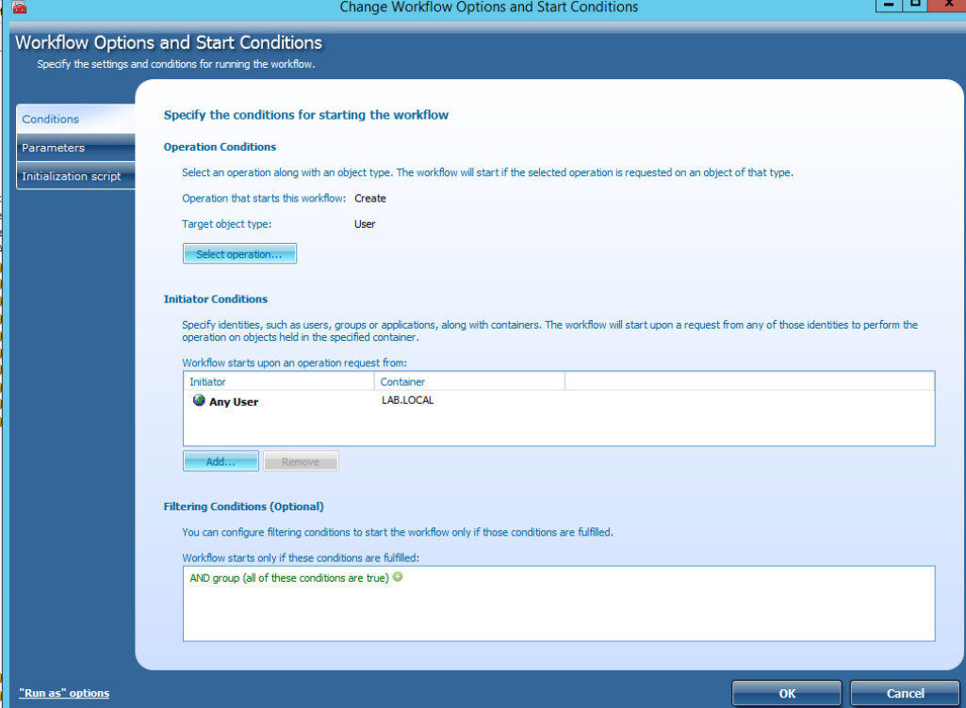Click the Operation Conditions heading

[x=220, y=147]
